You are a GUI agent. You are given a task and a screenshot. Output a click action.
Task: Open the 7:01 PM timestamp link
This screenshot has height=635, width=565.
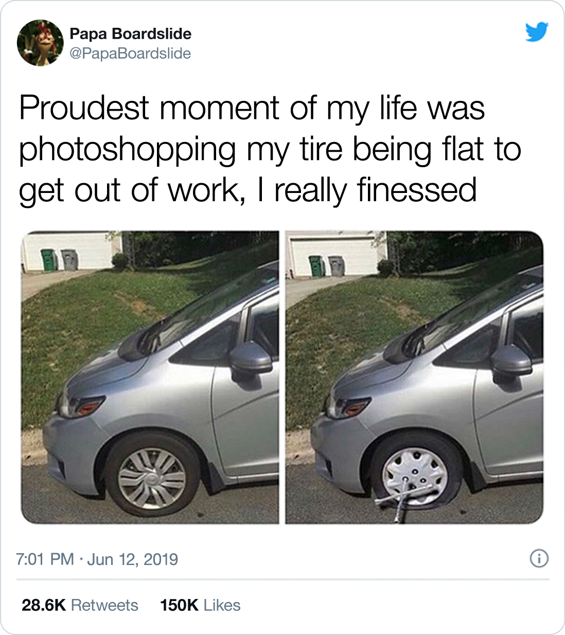click(45, 559)
